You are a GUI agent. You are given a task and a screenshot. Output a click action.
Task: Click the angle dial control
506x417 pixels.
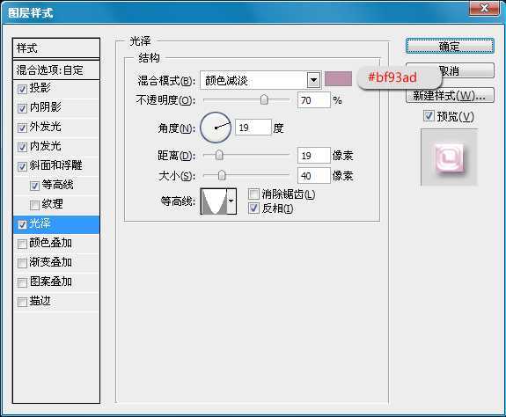(216, 128)
